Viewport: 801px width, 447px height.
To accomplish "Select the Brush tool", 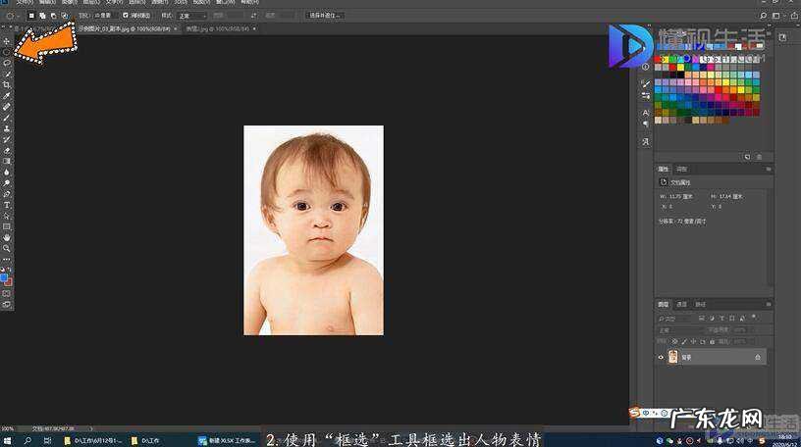I will 7,117.
